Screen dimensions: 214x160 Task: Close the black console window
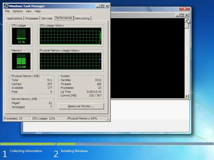click(x=187, y=15)
